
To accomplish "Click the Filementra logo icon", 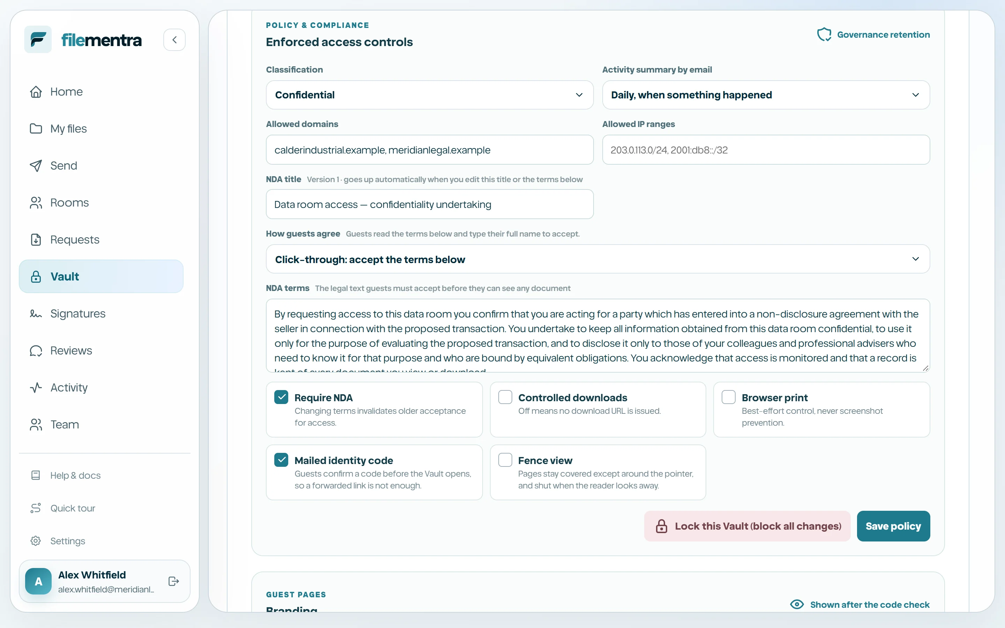I will pos(38,39).
